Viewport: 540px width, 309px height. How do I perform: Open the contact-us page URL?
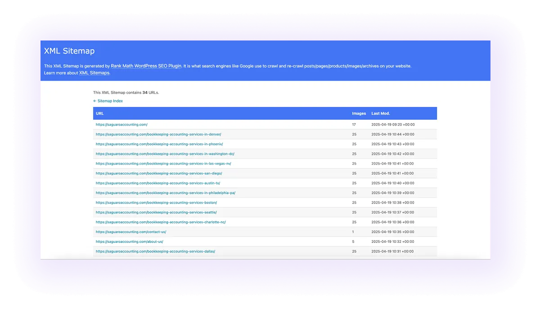(131, 232)
